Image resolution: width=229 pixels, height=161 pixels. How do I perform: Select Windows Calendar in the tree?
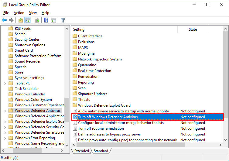tap(30, 94)
